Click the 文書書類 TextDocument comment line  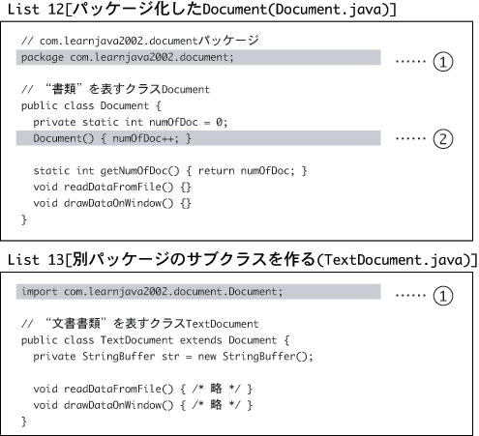(x=140, y=324)
